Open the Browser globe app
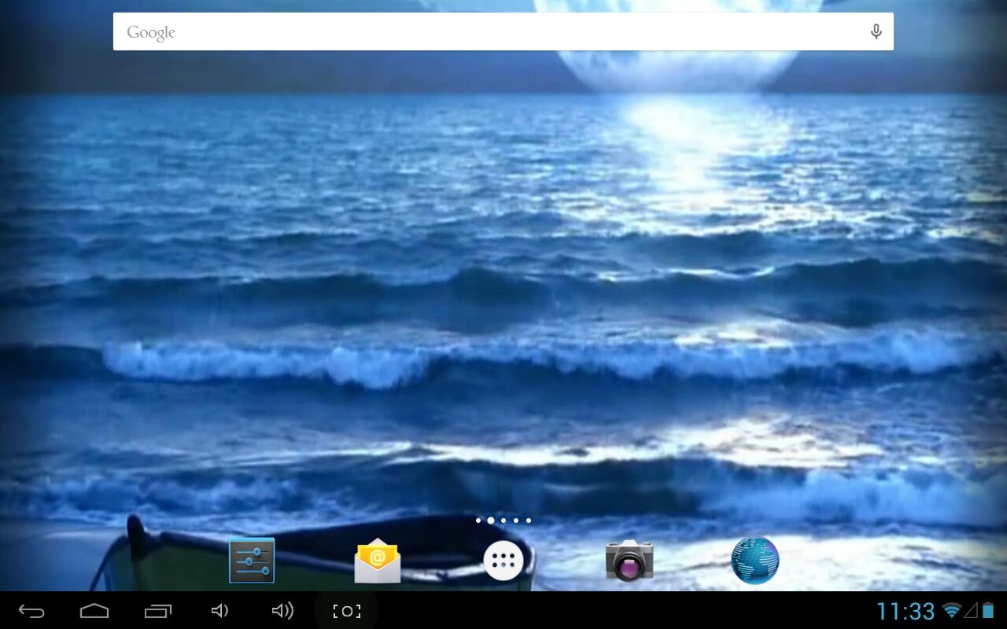Screen dimensions: 1007x629 755,561
